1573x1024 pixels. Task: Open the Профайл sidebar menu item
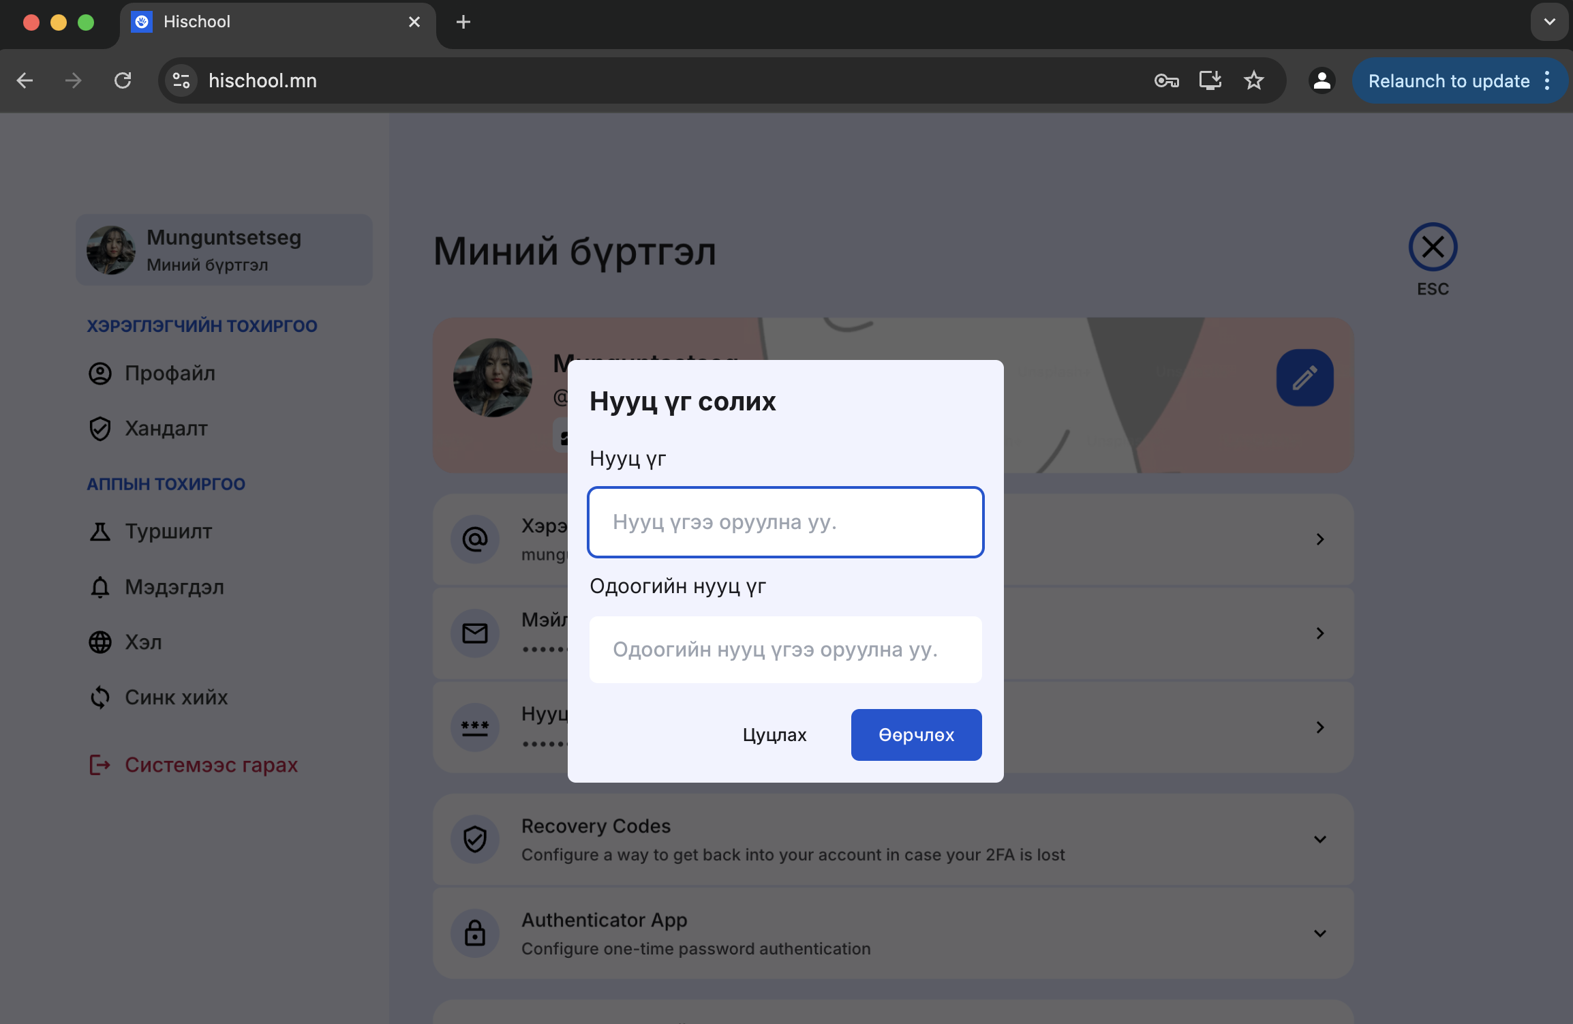click(170, 374)
